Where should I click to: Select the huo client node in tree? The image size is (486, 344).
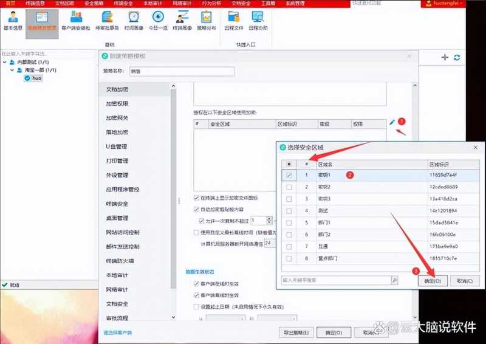pyautogui.click(x=33, y=78)
